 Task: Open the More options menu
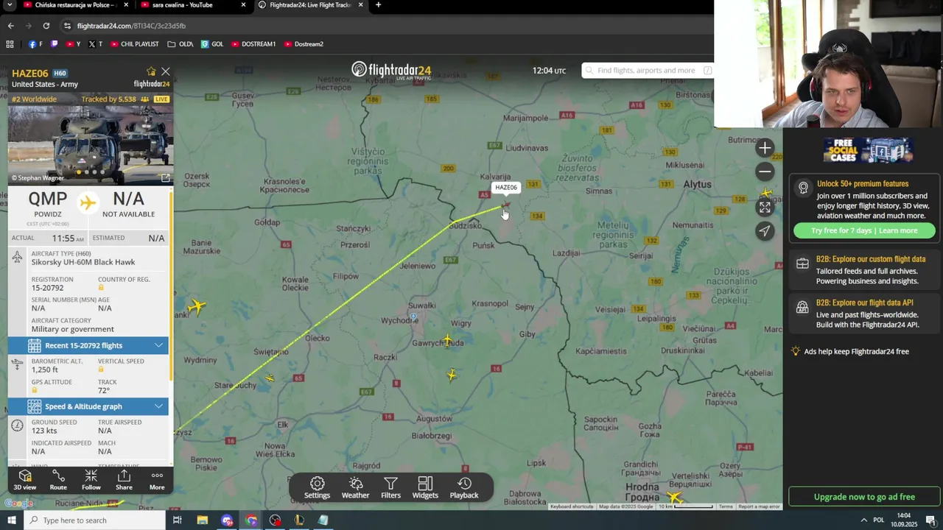coord(157,480)
